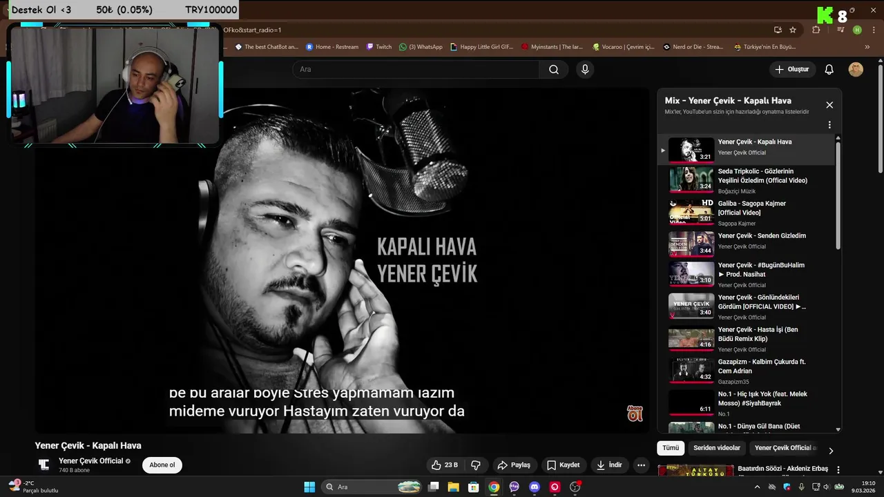The image size is (884, 497).
Task: Select the Seriden videolar filter chip
Action: pyautogui.click(x=717, y=448)
